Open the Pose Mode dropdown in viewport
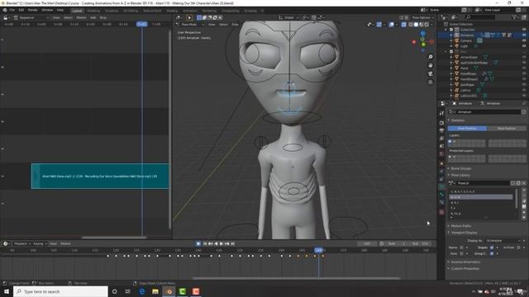 [191, 24]
